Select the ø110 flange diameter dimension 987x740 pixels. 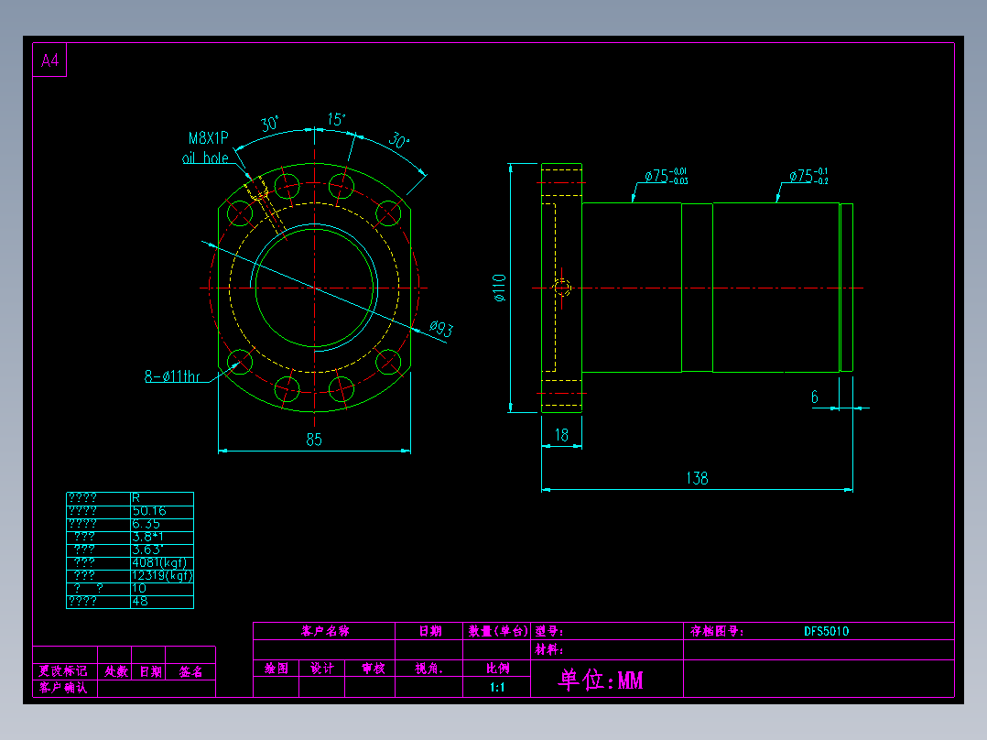click(x=499, y=288)
